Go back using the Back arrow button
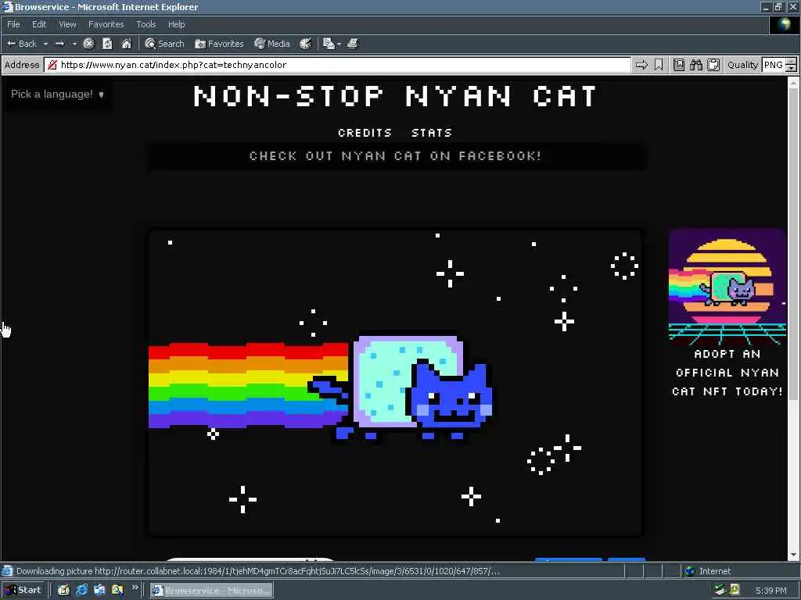The width and height of the screenshot is (801, 600). (x=22, y=44)
